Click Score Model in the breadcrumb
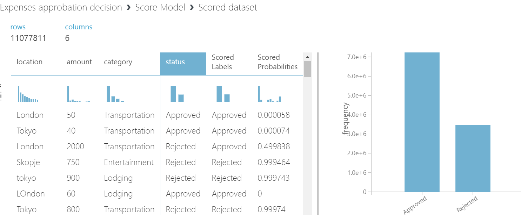Viewport: 521px width, 215px height. (160, 7)
